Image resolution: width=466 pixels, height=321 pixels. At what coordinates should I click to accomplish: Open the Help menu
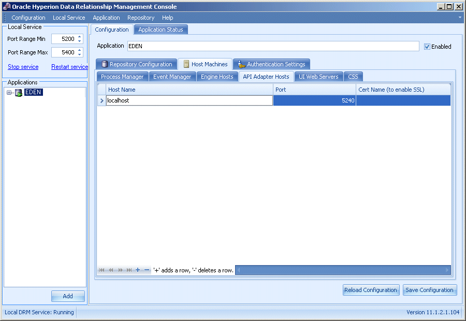coord(168,18)
